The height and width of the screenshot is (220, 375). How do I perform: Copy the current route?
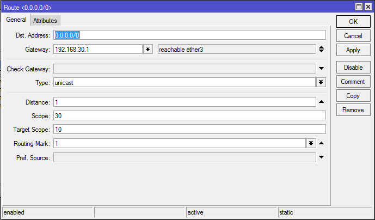pos(353,96)
